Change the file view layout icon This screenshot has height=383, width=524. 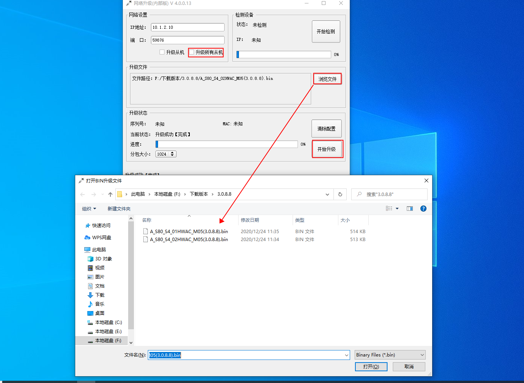389,209
